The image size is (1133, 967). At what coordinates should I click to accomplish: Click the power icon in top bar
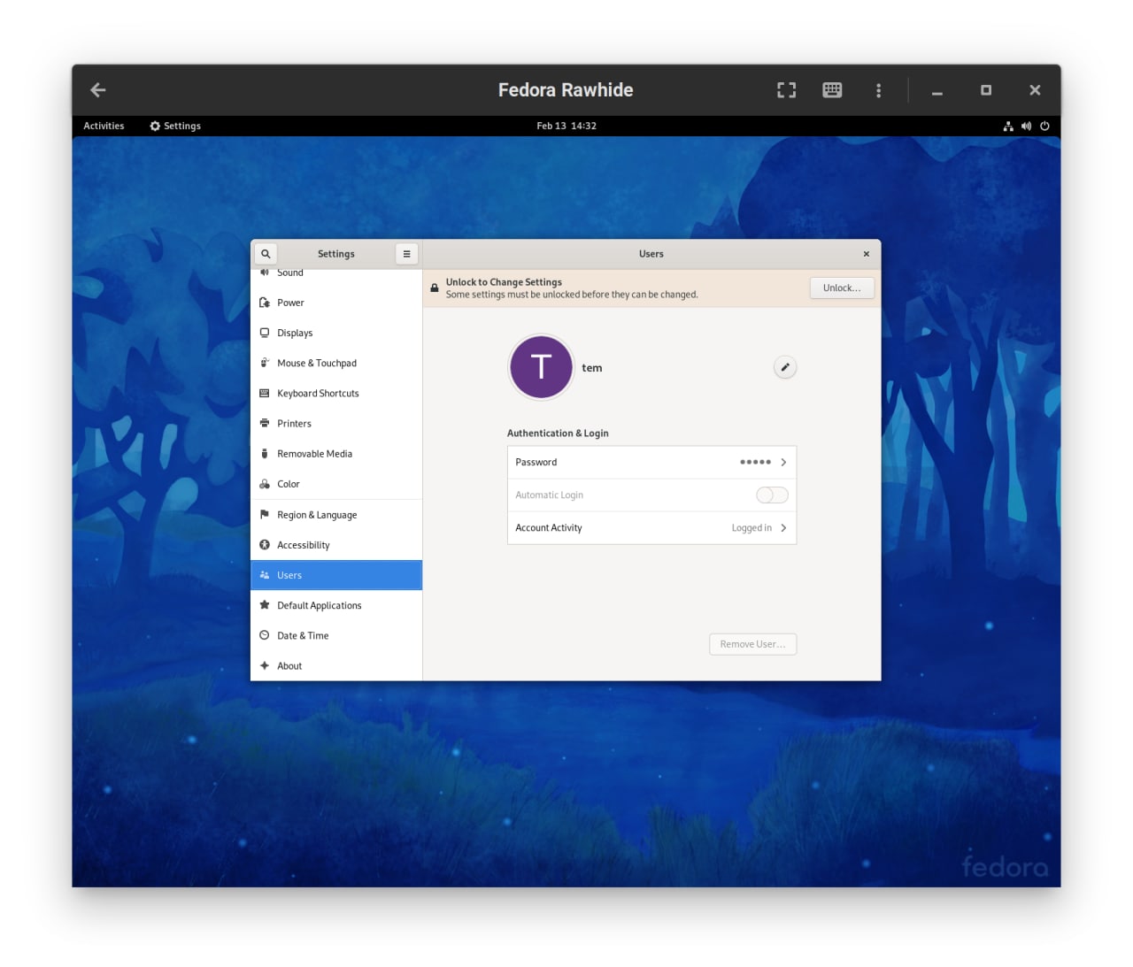coord(1044,126)
